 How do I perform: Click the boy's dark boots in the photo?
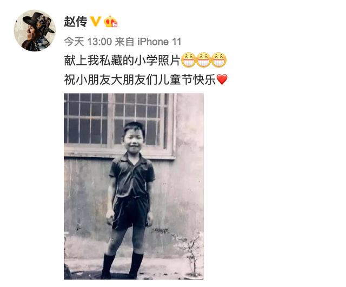click(123, 266)
